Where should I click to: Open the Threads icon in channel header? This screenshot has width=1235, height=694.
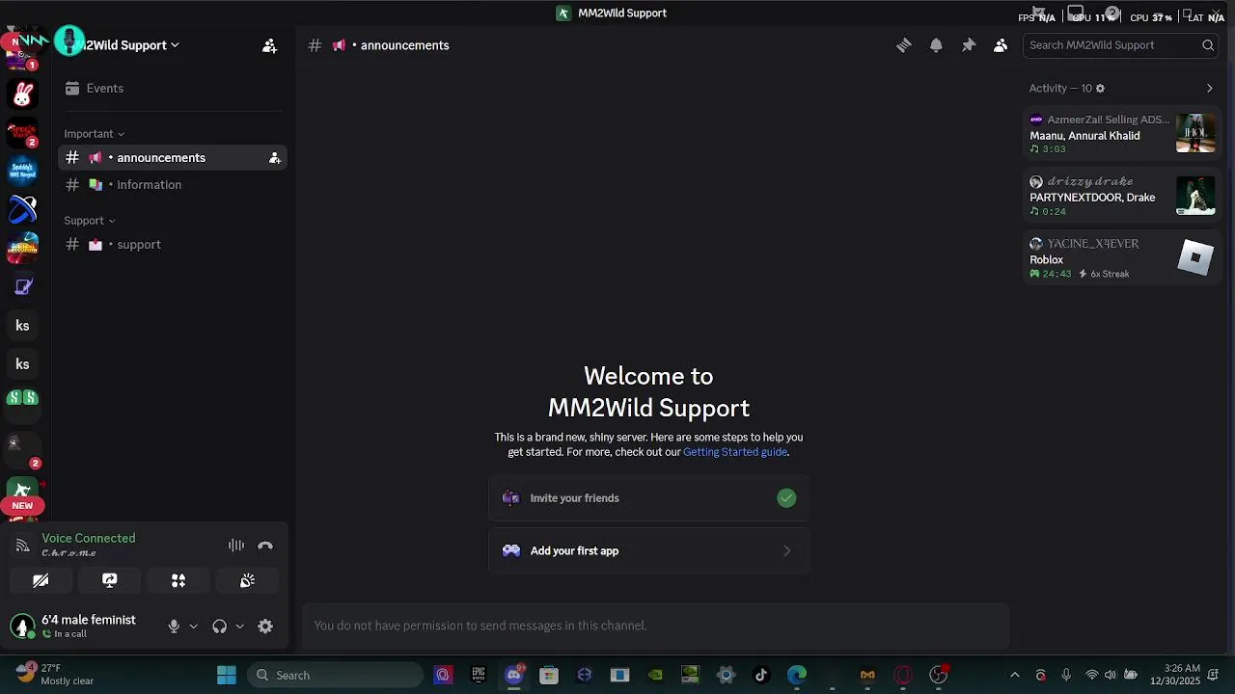[x=904, y=45]
